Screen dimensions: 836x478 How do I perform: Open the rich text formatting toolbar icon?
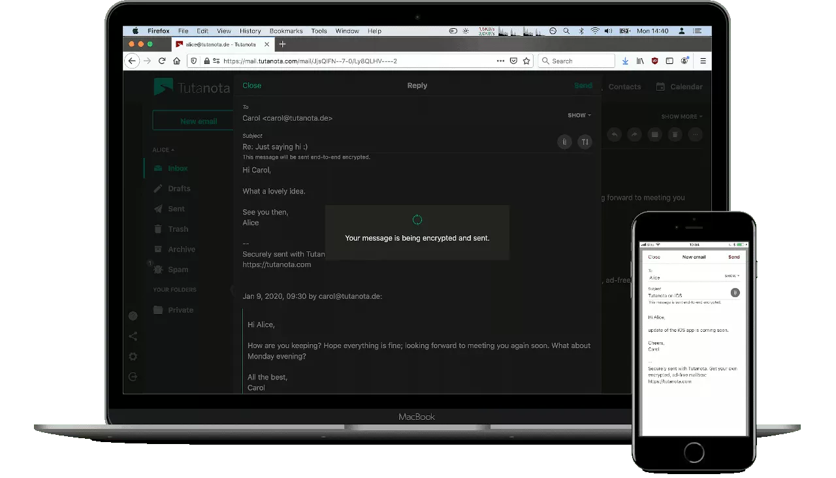pyautogui.click(x=585, y=142)
